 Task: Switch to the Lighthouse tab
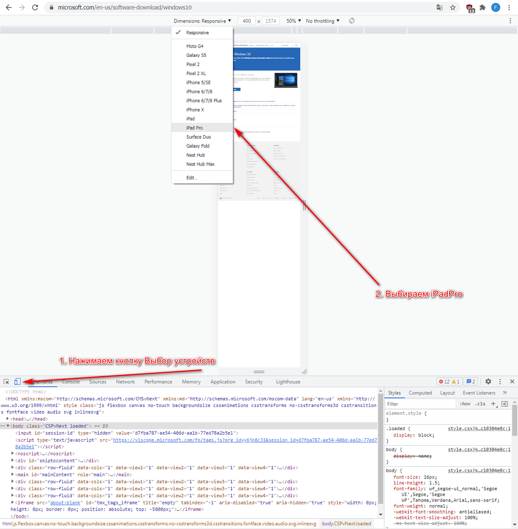tap(288, 382)
